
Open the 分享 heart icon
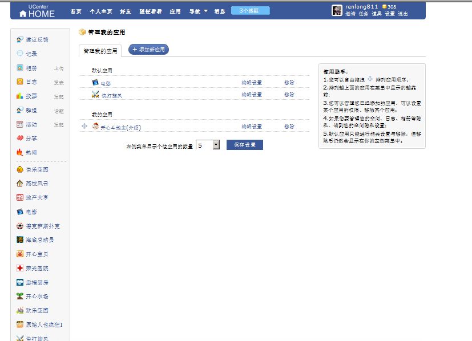point(20,138)
